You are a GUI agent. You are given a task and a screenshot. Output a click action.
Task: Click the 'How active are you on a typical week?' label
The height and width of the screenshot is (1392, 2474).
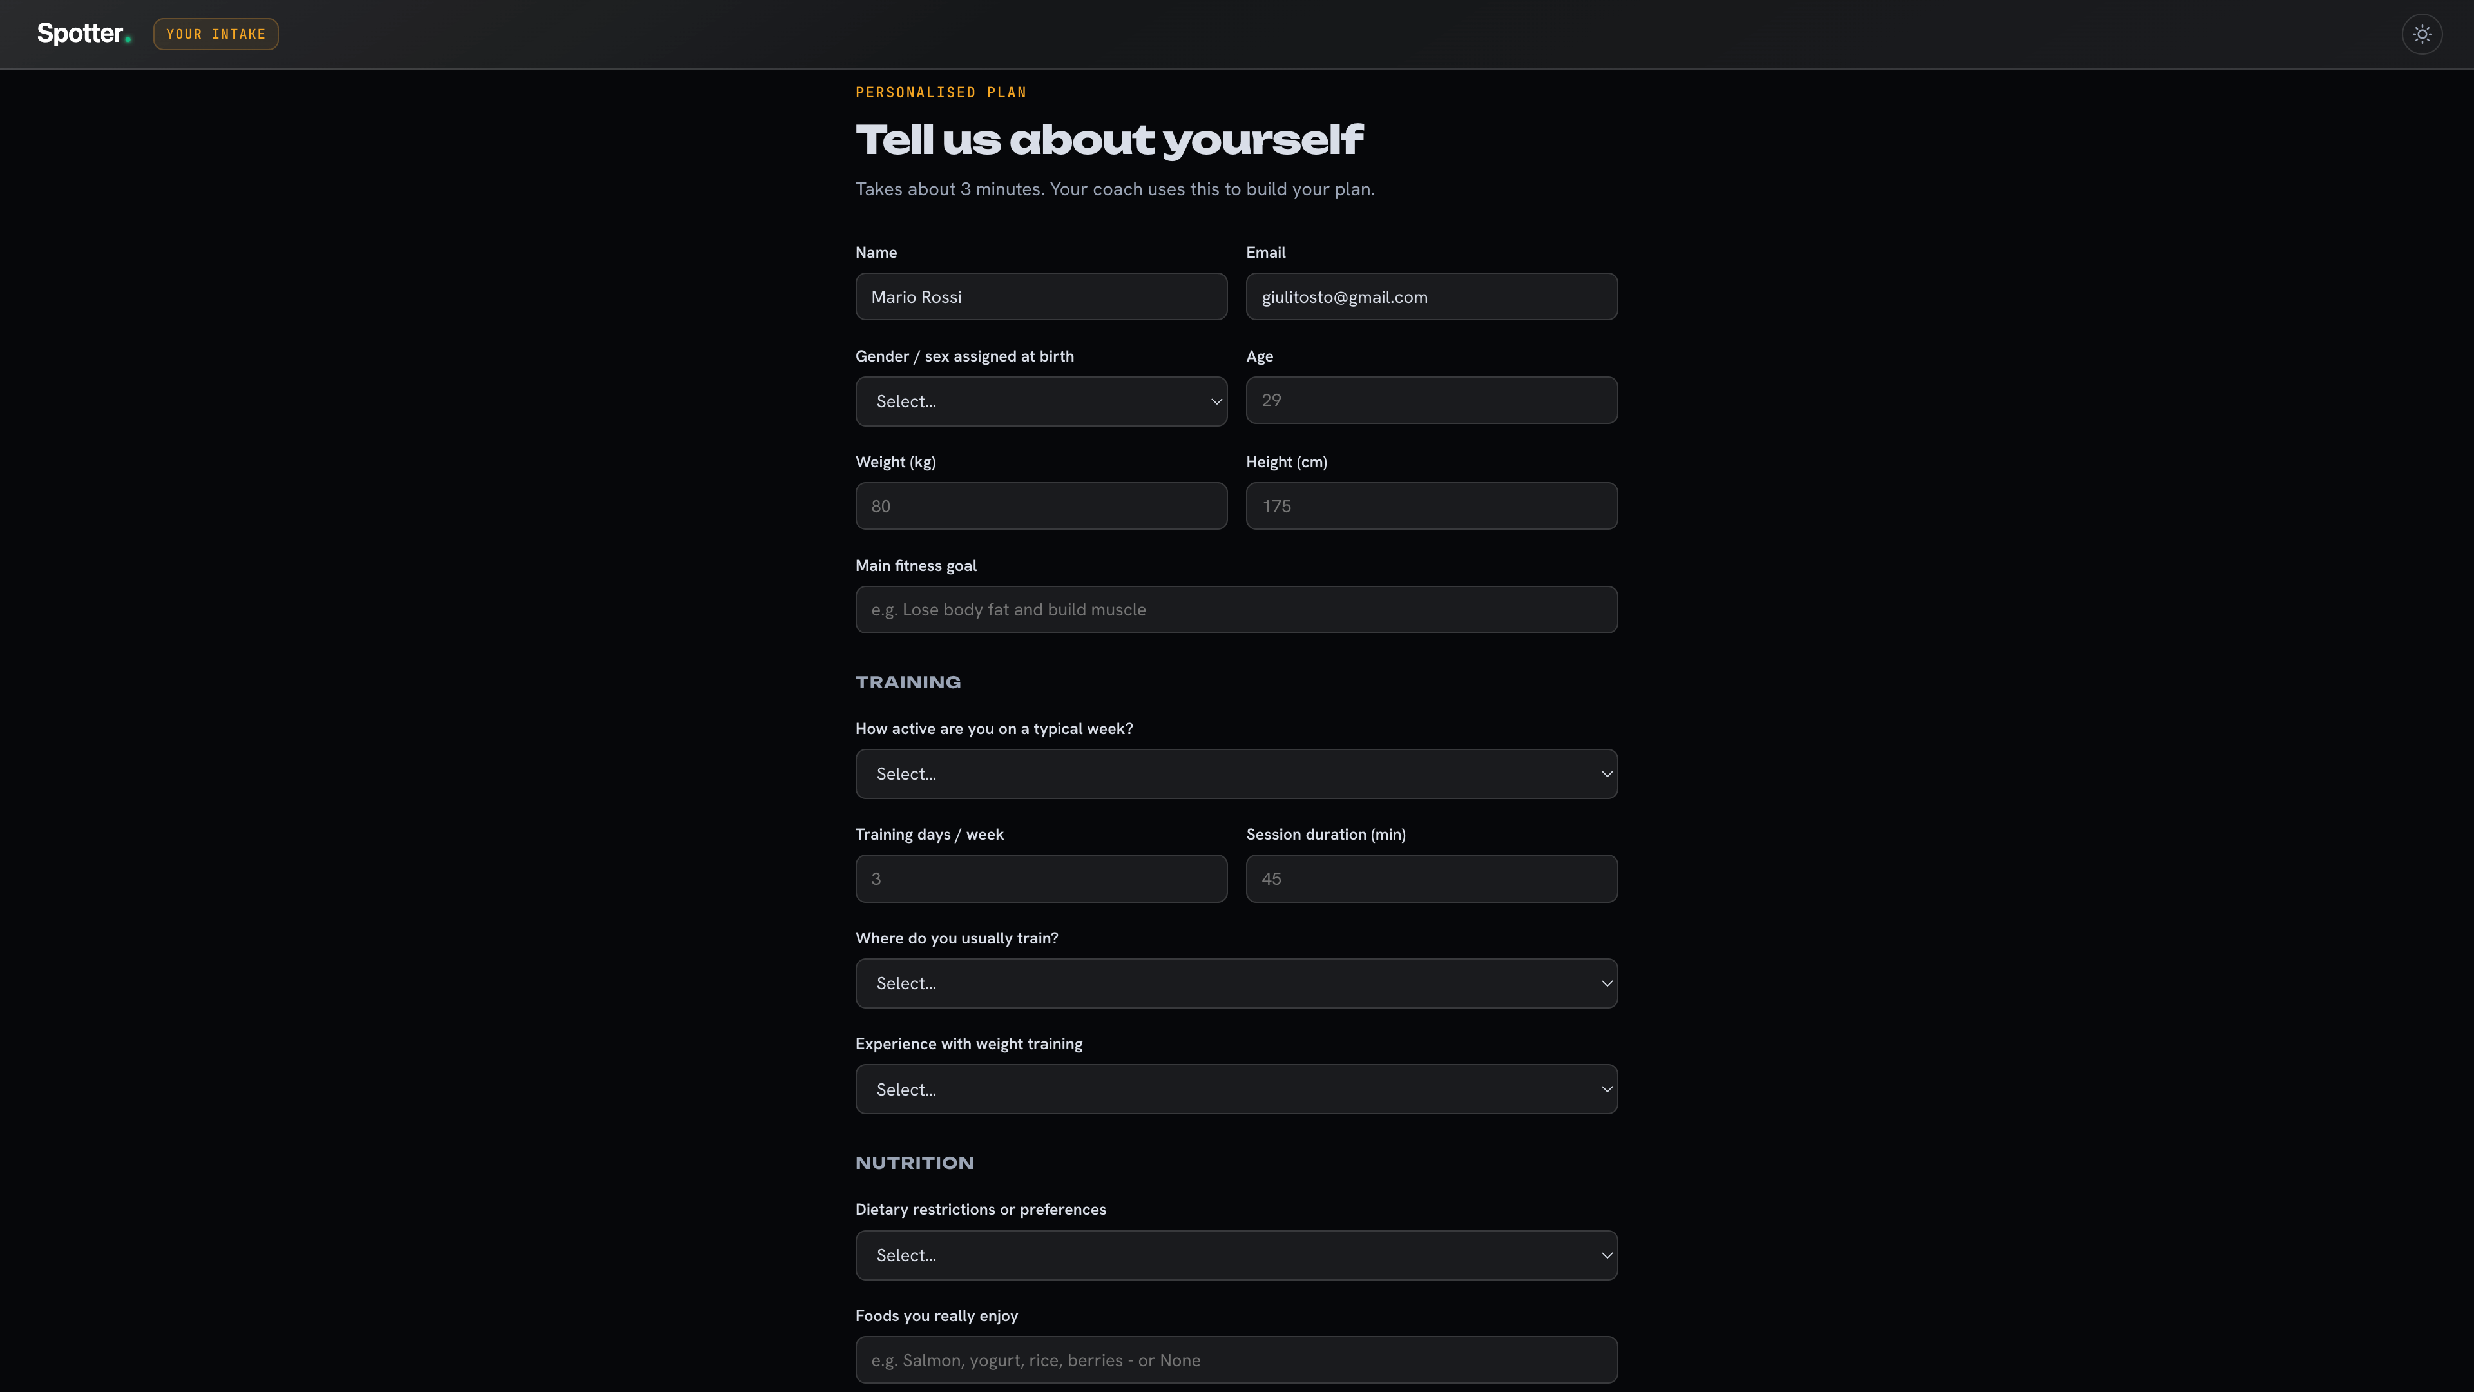coord(994,729)
